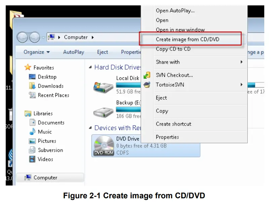The height and width of the screenshot is (202, 272).
Task: Click Computer in the address bar
Action: point(76,37)
